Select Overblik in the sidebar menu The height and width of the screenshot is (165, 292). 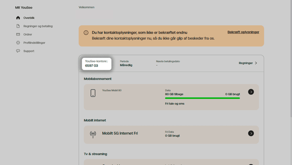[x=29, y=18]
